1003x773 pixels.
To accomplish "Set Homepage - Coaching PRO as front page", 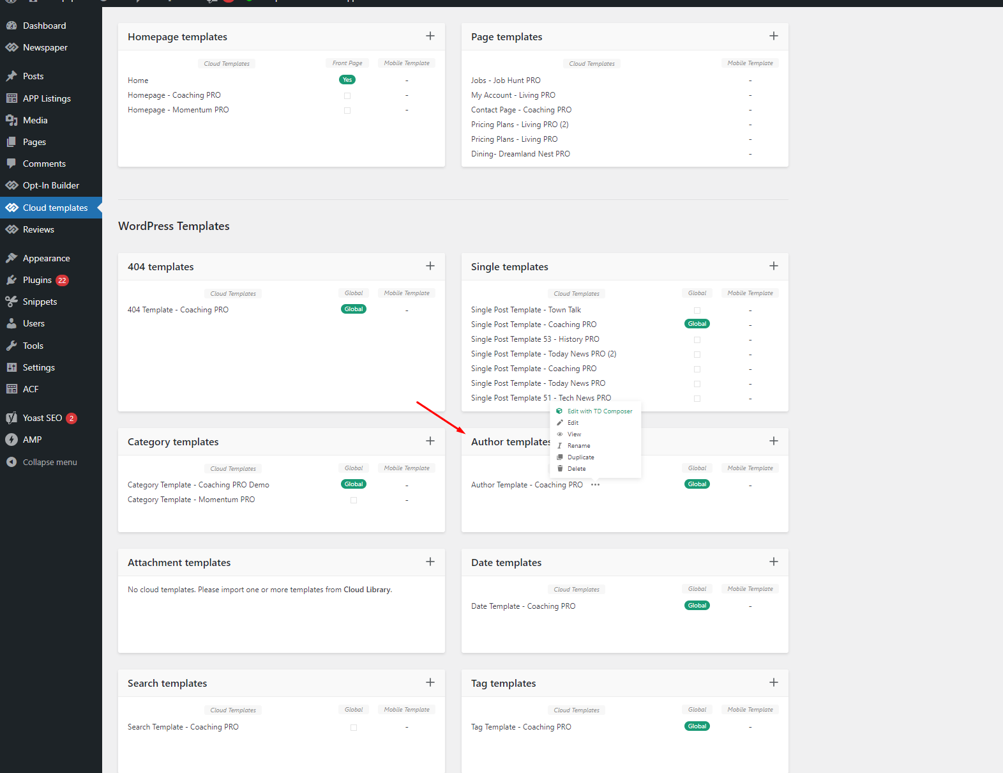I will pos(347,96).
